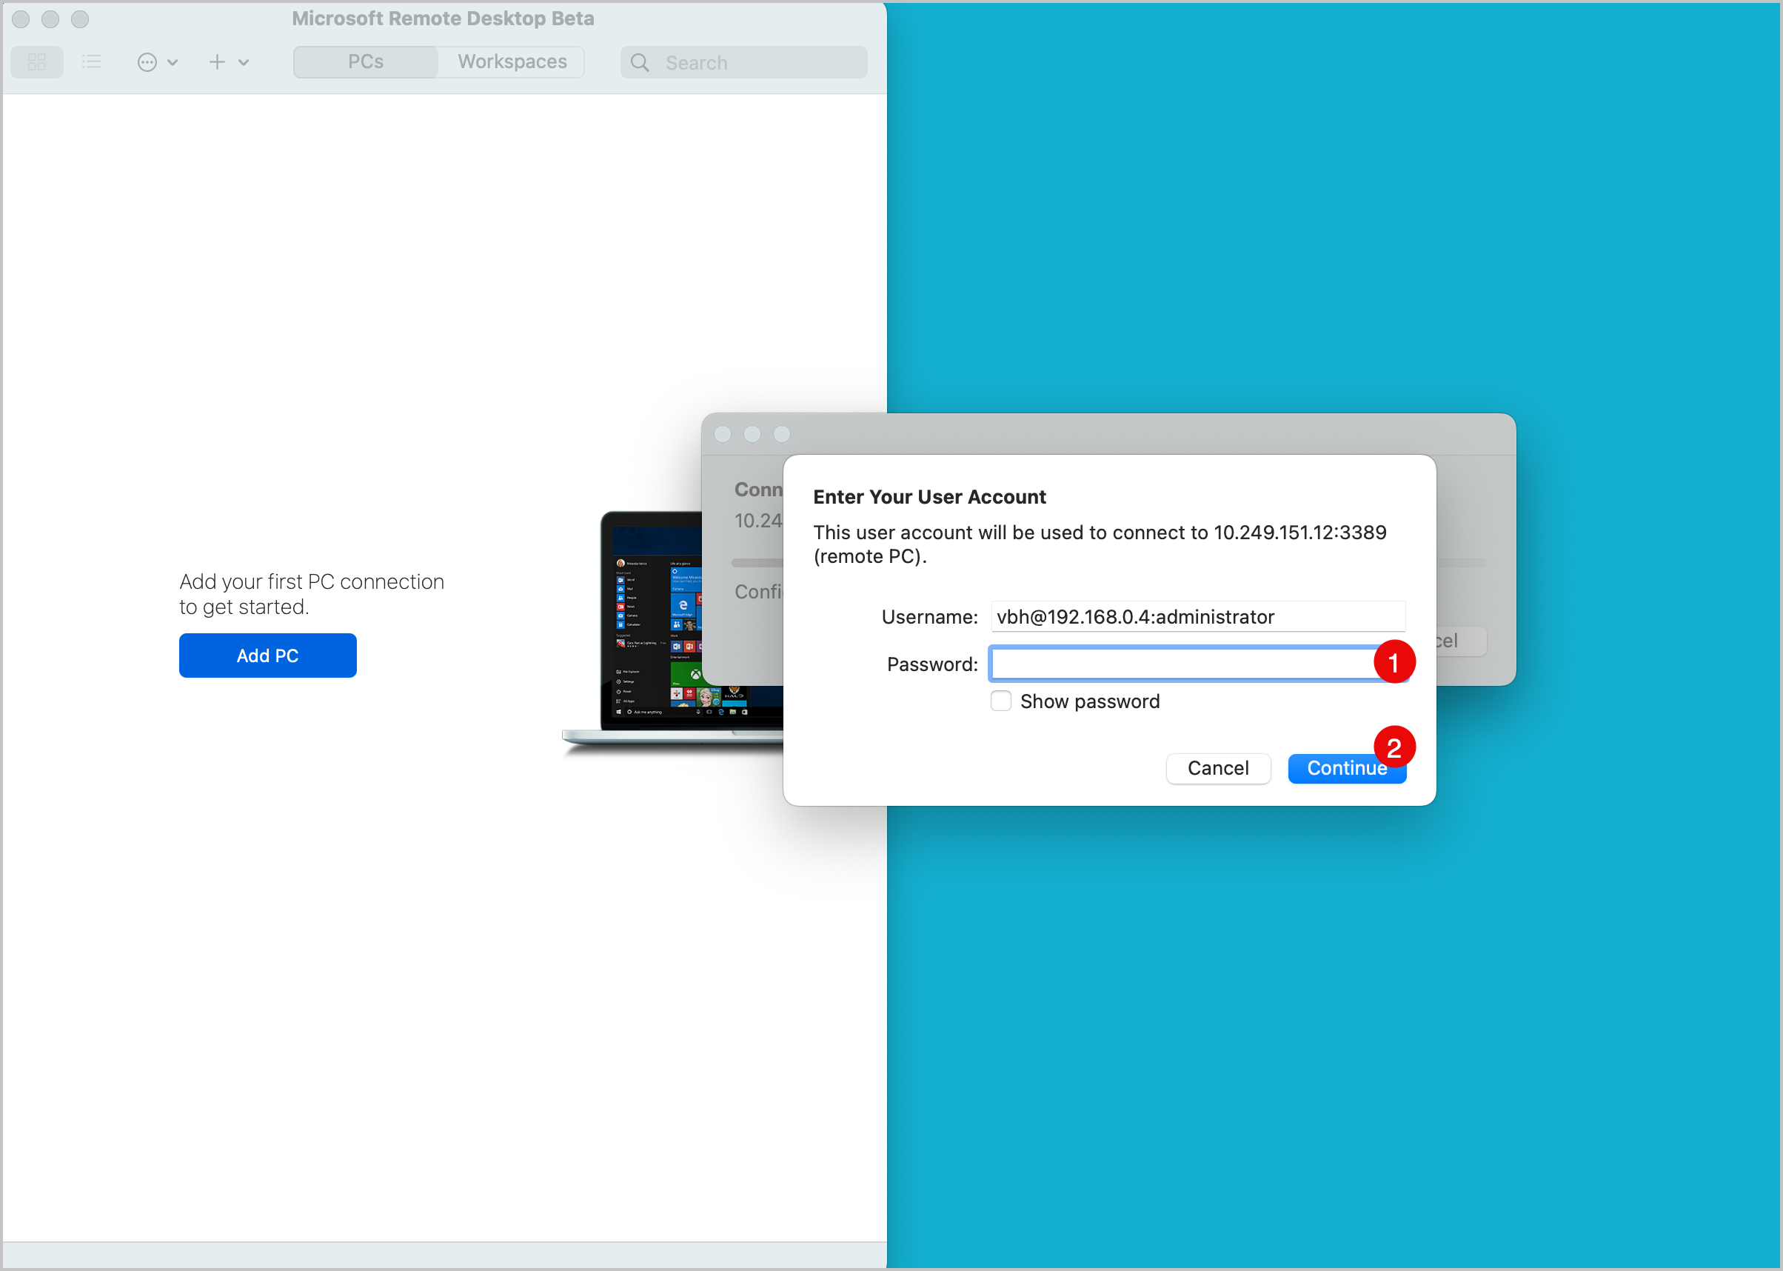Enable the Show password checkbox
This screenshot has height=1271, width=1783.
coord(1000,701)
